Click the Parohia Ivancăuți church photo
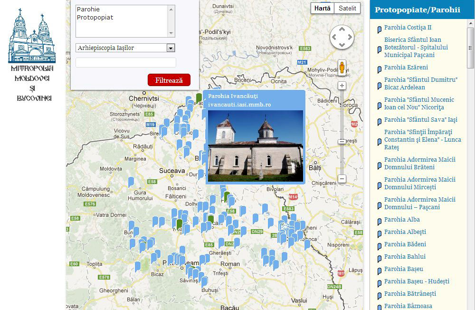475x310 pixels. [x=255, y=145]
